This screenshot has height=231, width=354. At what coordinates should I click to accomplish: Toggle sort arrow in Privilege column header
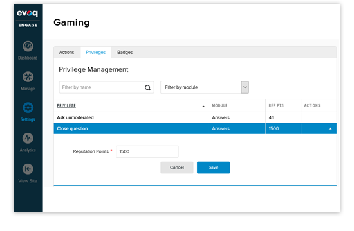tap(203, 106)
